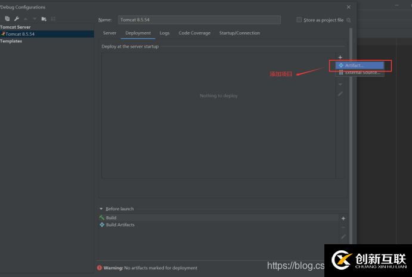Click the red warning icon
The height and width of the screenshot is (277, 412).
tap(100, 268)
